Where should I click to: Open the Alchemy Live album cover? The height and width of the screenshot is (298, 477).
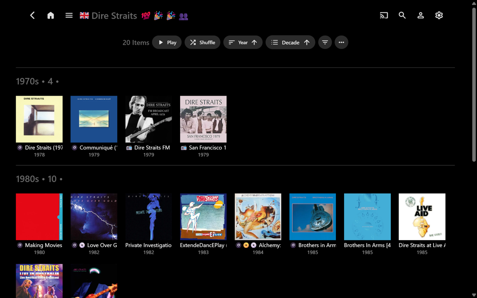[258, 217]
